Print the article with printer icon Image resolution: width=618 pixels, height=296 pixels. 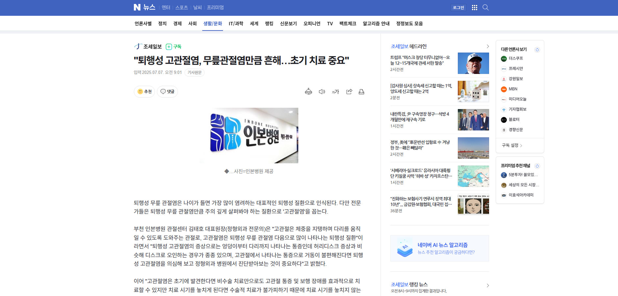point(361,92)
